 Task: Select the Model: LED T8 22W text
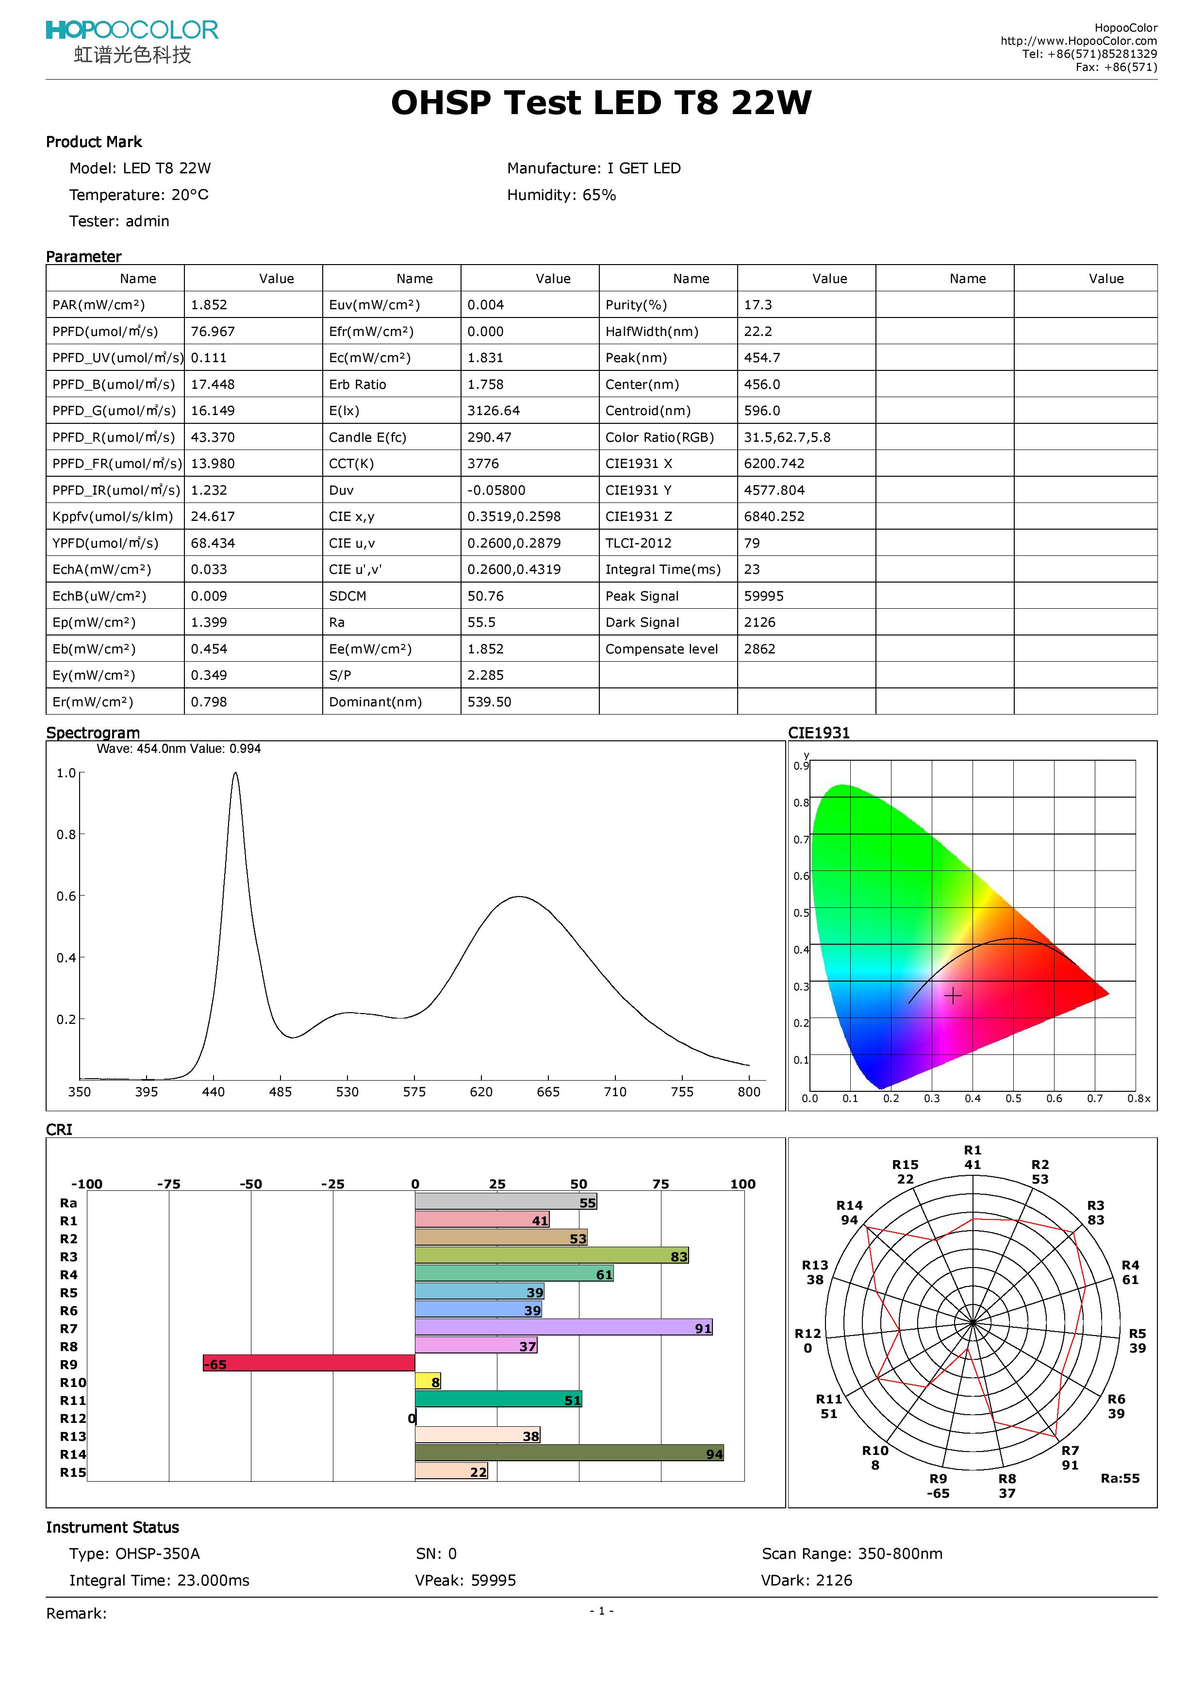pos(140,168)
